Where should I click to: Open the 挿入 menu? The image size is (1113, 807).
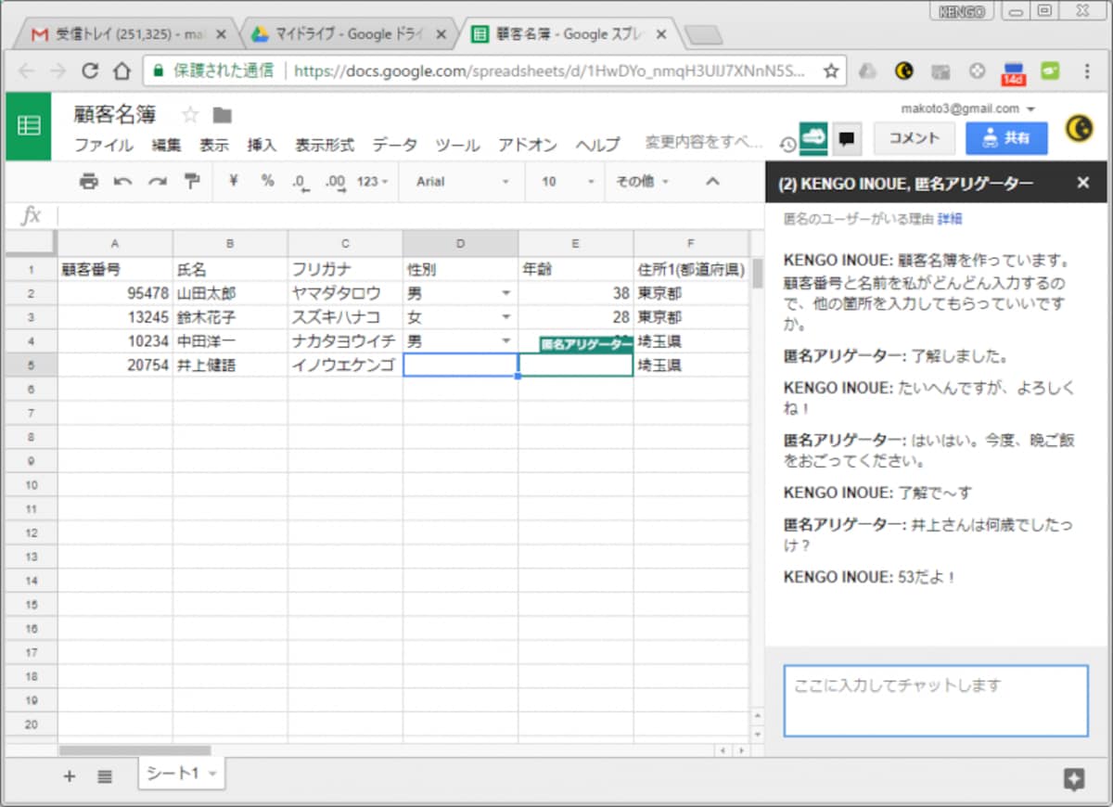[x=262, y=145]
